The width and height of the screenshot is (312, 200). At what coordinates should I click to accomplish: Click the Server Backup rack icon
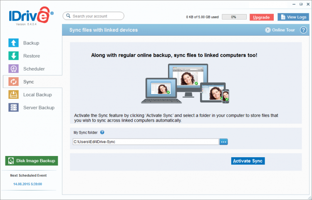tap(14, 107)
